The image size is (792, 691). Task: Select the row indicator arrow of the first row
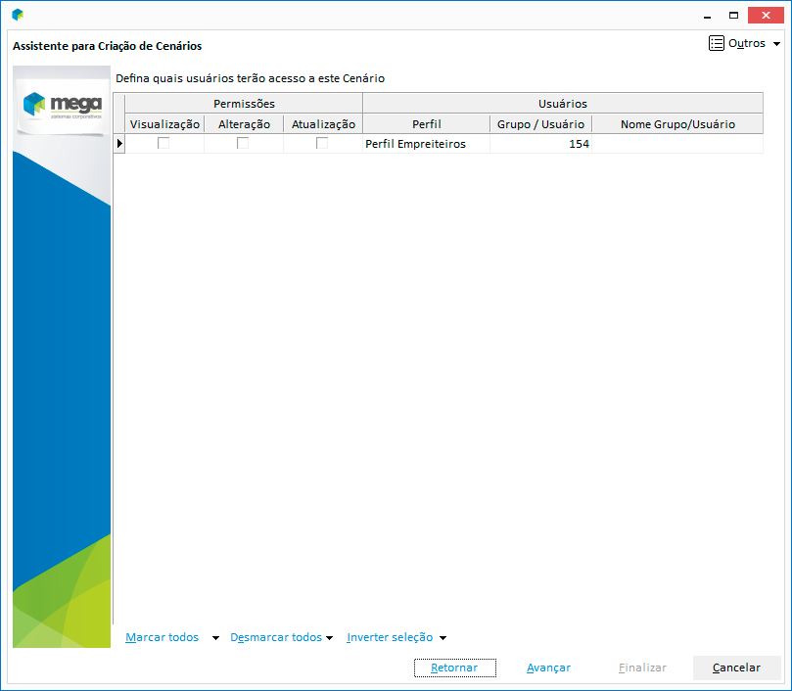pyautogui.click(x=119, y=144)
